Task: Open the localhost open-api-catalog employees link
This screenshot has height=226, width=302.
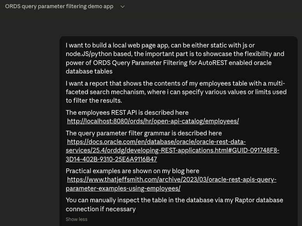Action: click(x=153, y=121)
